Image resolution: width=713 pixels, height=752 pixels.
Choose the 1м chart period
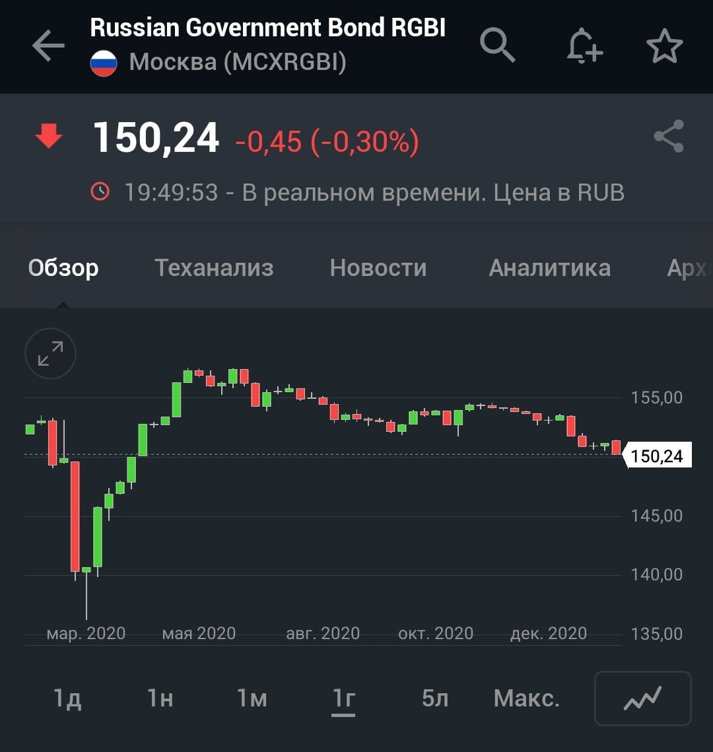point(252,699)
